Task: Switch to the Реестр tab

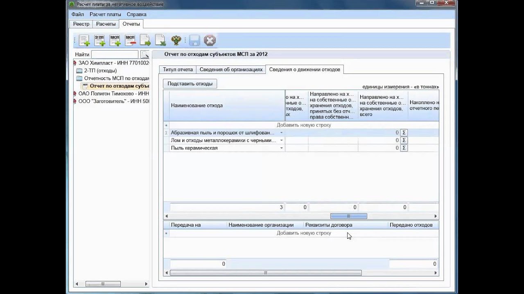Action: [81, 24]
